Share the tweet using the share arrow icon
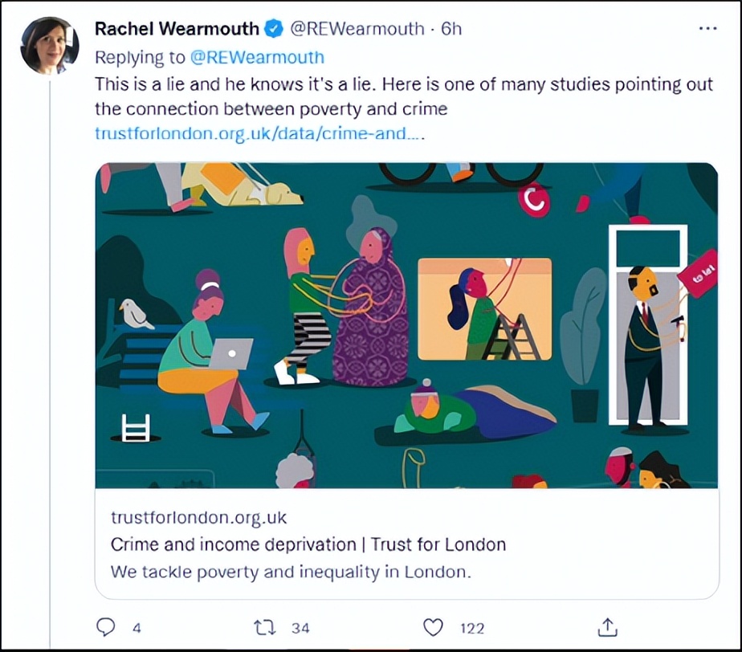 (608, 627)
